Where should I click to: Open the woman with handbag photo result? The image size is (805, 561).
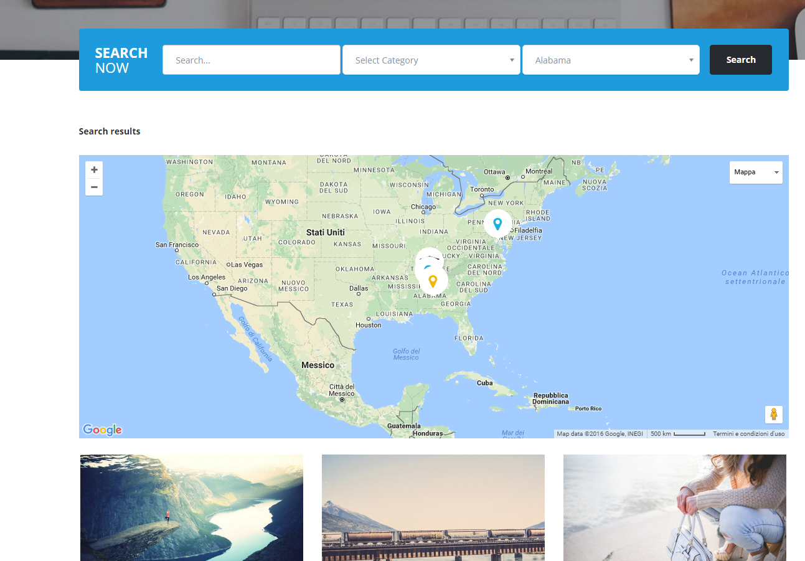[x=675, y=507]
